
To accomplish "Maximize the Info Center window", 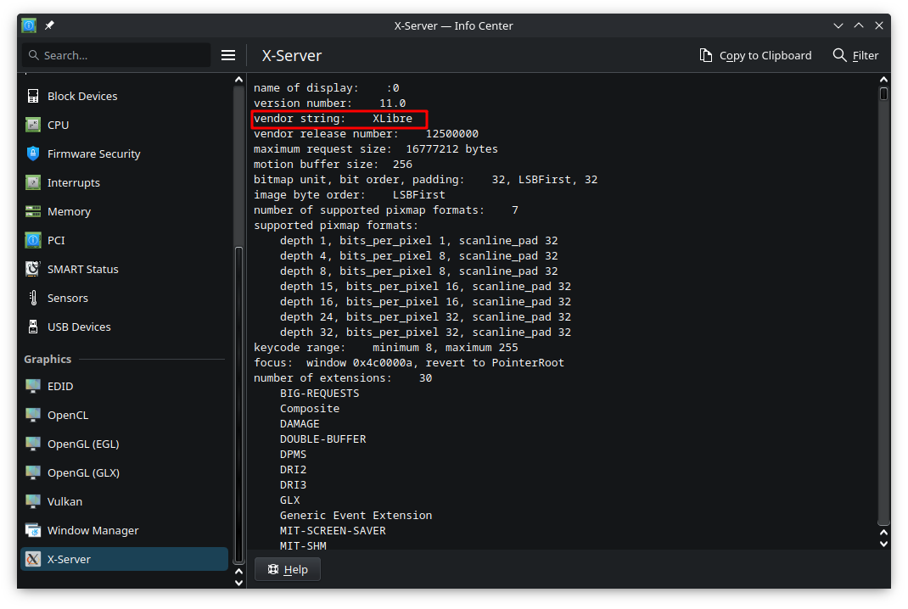I will pyautogui.click(x=859, y=25).
